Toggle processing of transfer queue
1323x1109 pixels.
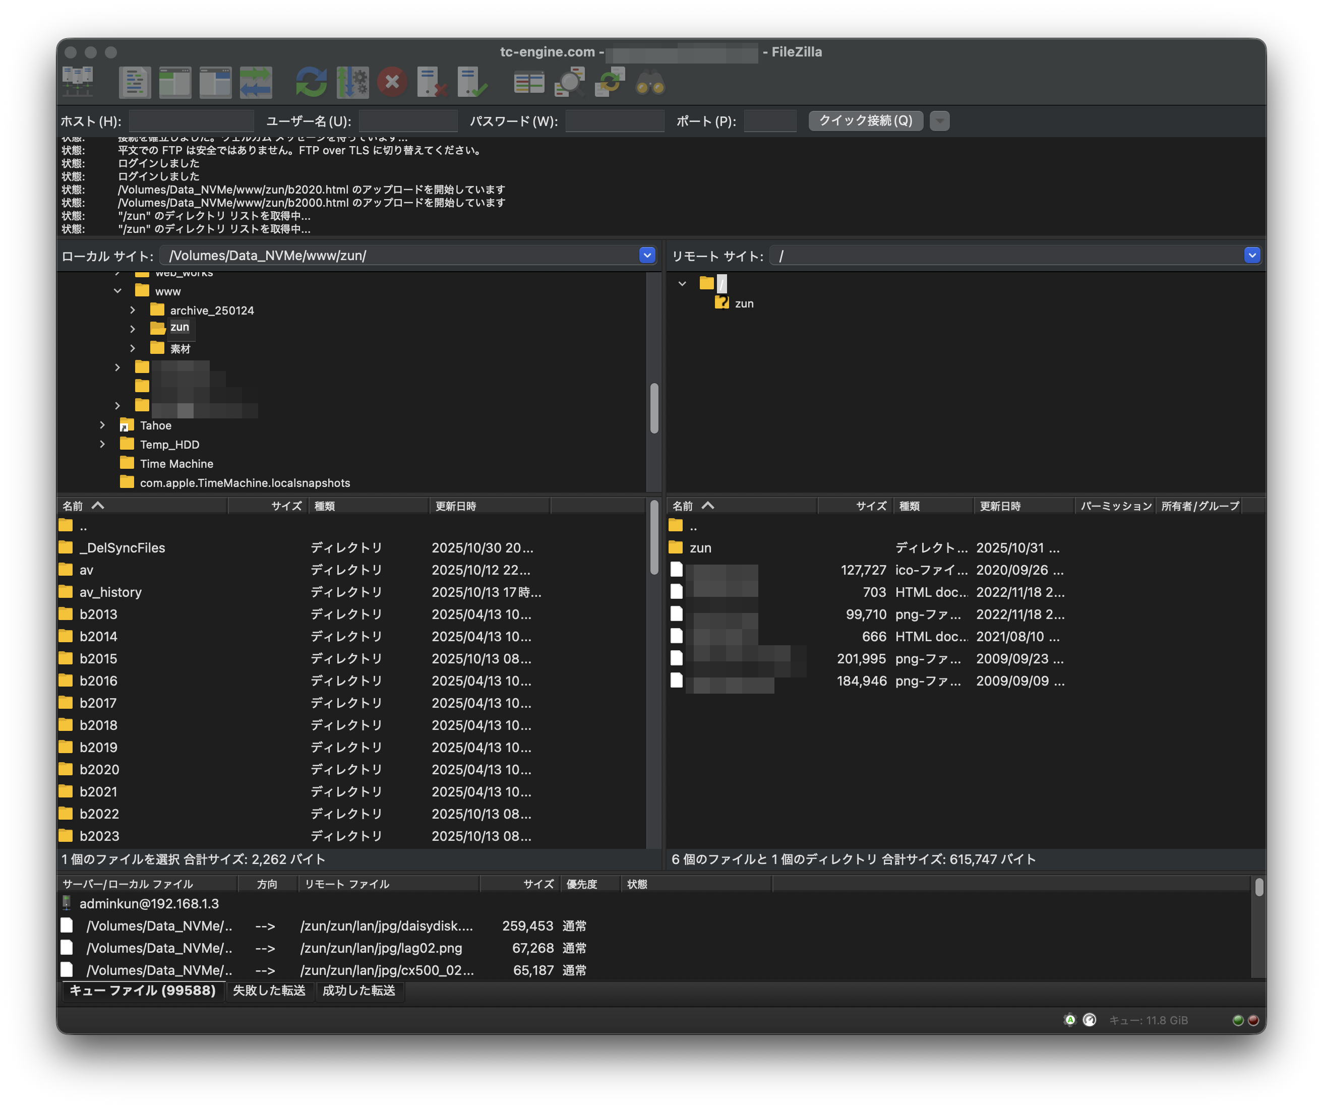pos(352,82)
